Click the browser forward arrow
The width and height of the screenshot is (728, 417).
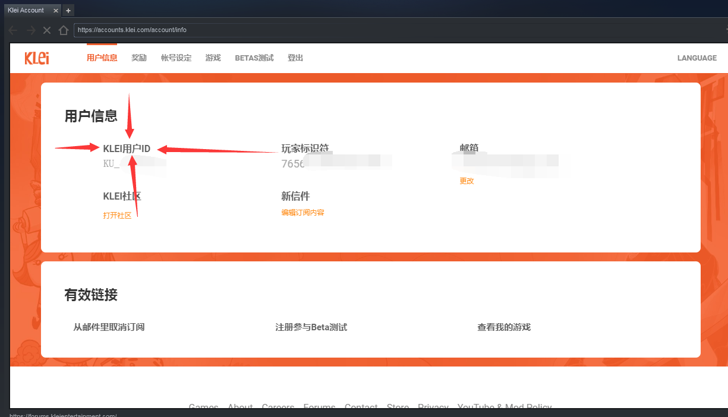coord(31,30)
